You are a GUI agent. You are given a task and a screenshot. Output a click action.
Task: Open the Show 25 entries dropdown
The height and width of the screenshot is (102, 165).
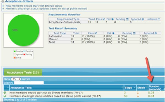(x=16, y=79)
